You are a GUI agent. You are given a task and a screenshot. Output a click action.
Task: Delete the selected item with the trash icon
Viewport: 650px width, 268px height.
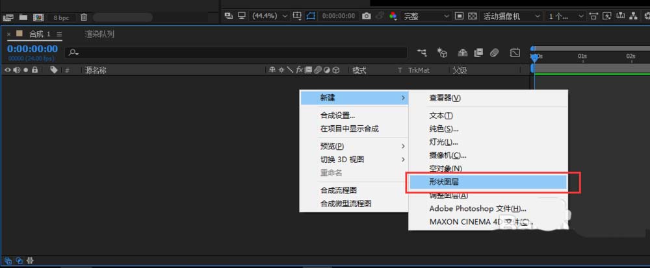84,18
